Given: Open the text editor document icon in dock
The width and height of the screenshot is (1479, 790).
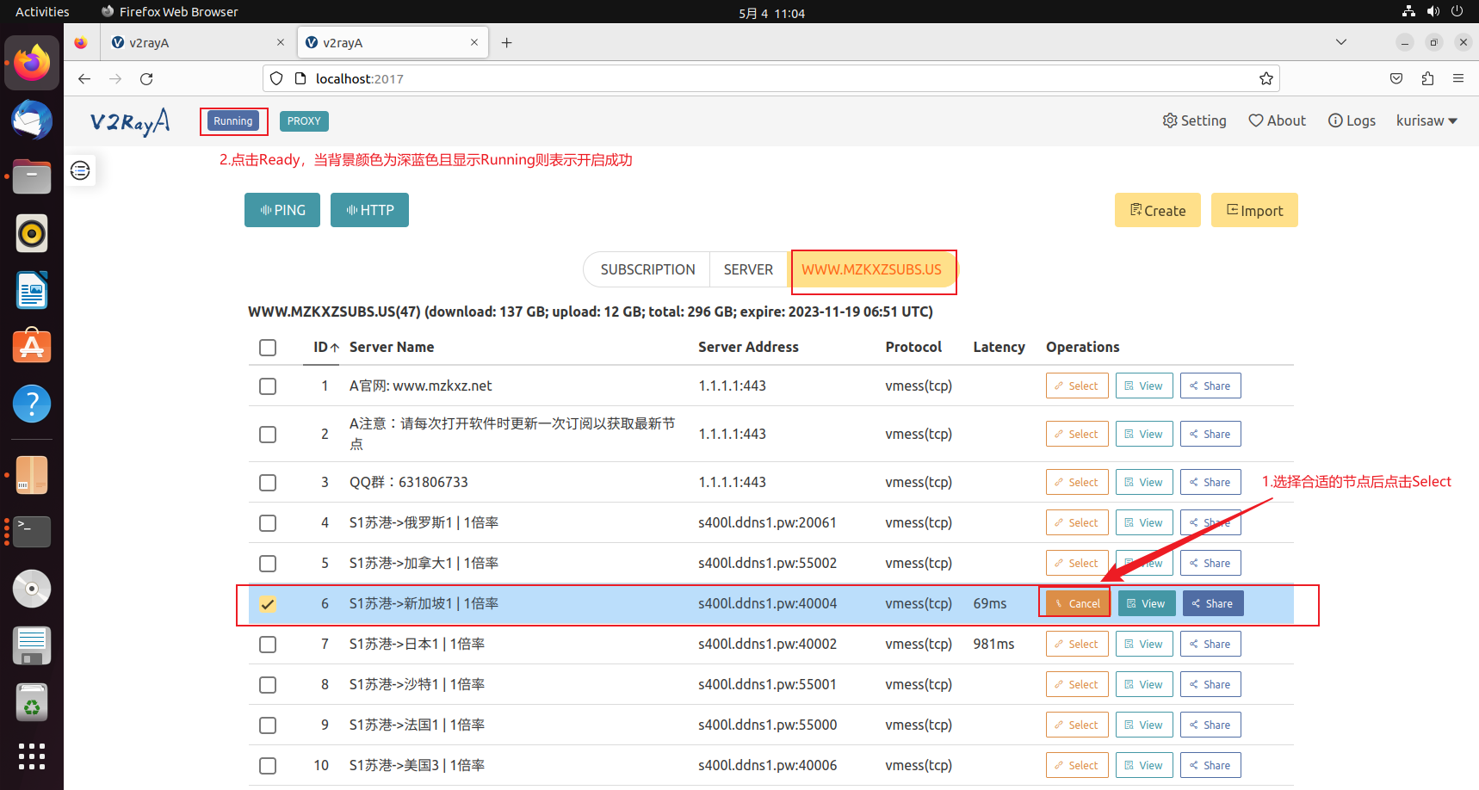Looking at the screenshot, I should coord(32,645).
